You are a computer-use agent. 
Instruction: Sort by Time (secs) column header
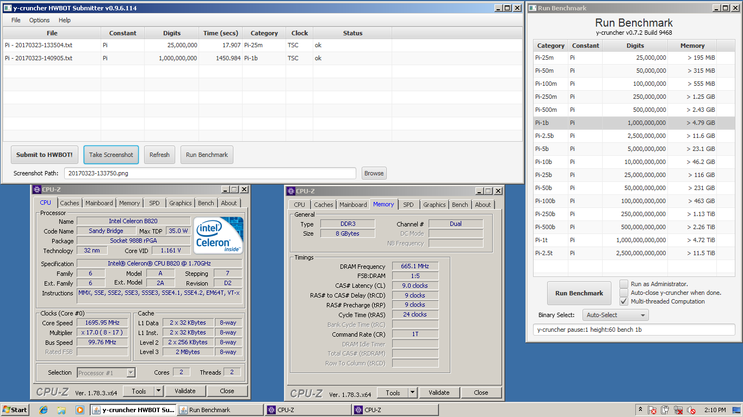pos(221,33)
